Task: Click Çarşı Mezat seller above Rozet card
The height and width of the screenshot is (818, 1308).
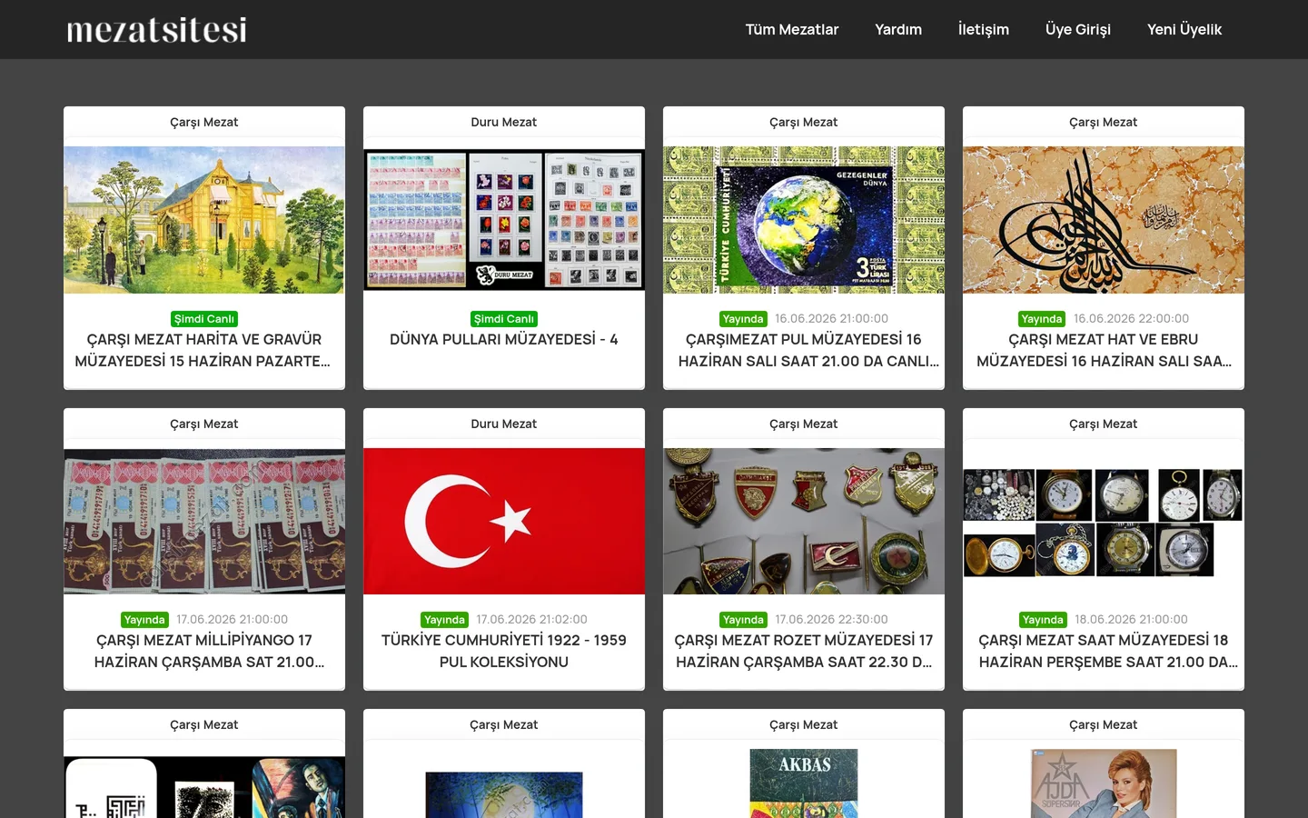Action: (x=804, y=424)
